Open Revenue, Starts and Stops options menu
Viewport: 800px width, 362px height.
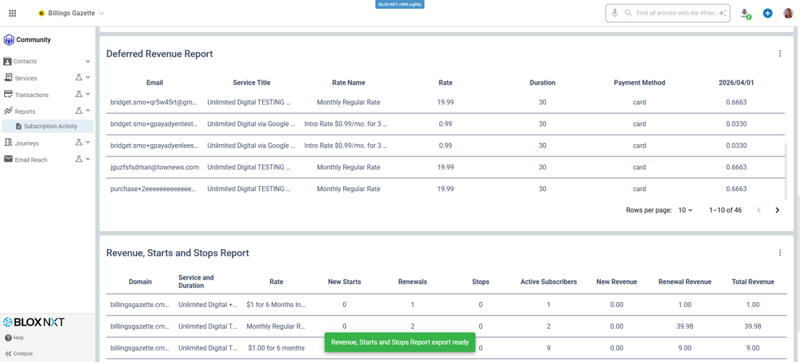tap(780, 253)
